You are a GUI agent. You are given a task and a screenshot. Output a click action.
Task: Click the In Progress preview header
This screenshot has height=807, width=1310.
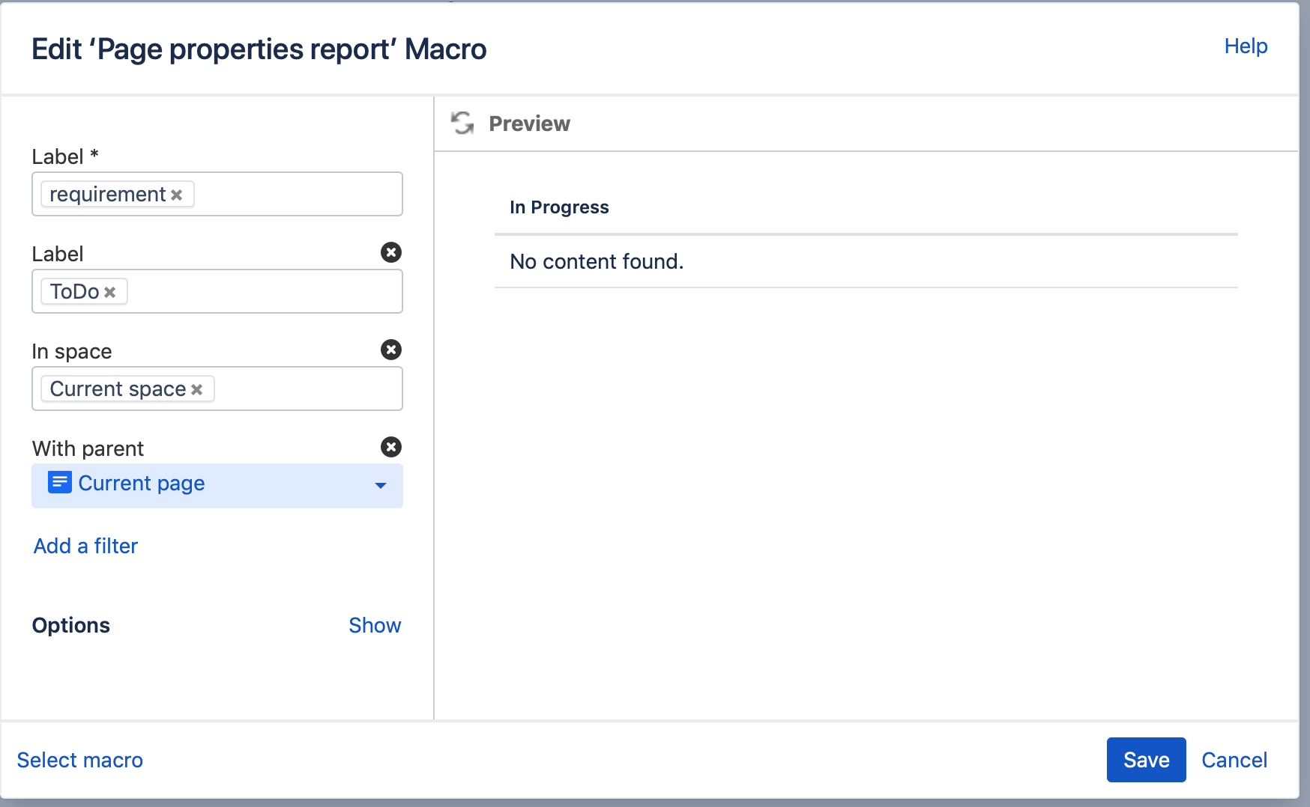click(x=559, y=207)
